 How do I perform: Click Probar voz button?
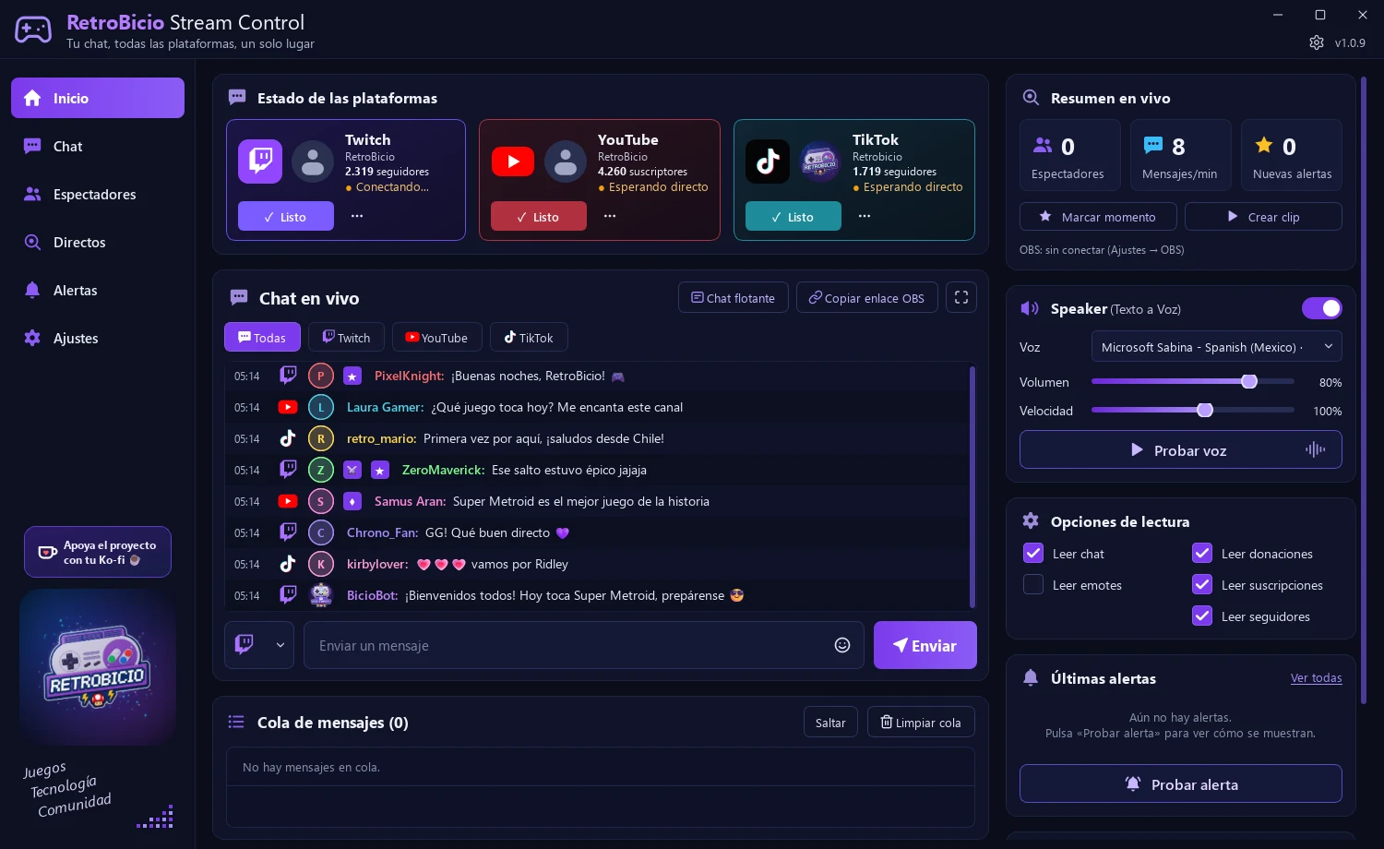click(1181, 449)
